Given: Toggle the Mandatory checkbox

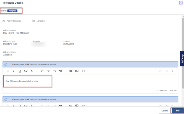Looking at the screenshot, I should 34,21.
